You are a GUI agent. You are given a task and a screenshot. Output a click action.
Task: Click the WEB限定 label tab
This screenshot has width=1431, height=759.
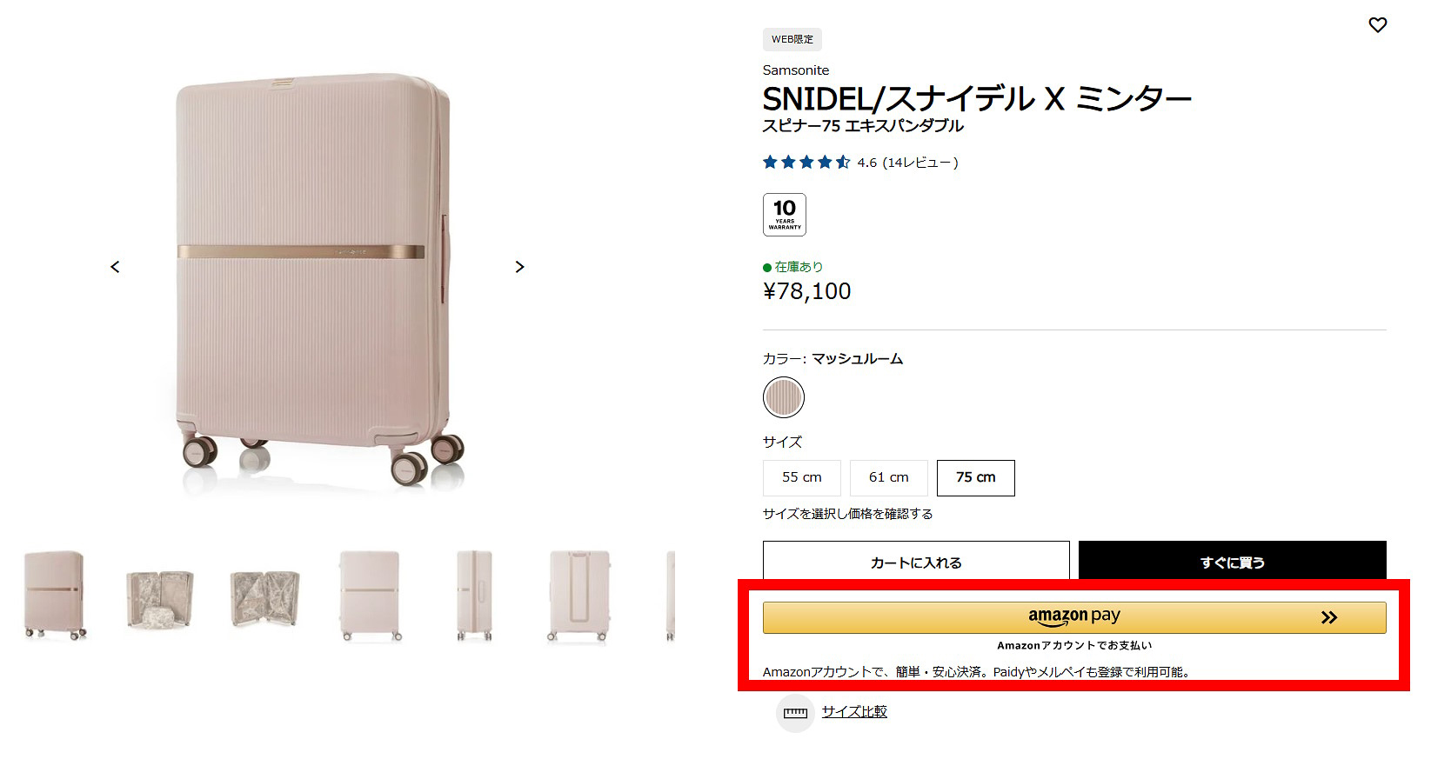click(x=792, y=39)
